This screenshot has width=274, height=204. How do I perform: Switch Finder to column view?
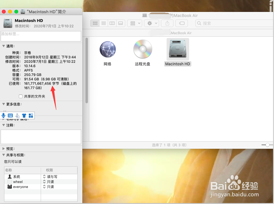[x=112, y=23]
